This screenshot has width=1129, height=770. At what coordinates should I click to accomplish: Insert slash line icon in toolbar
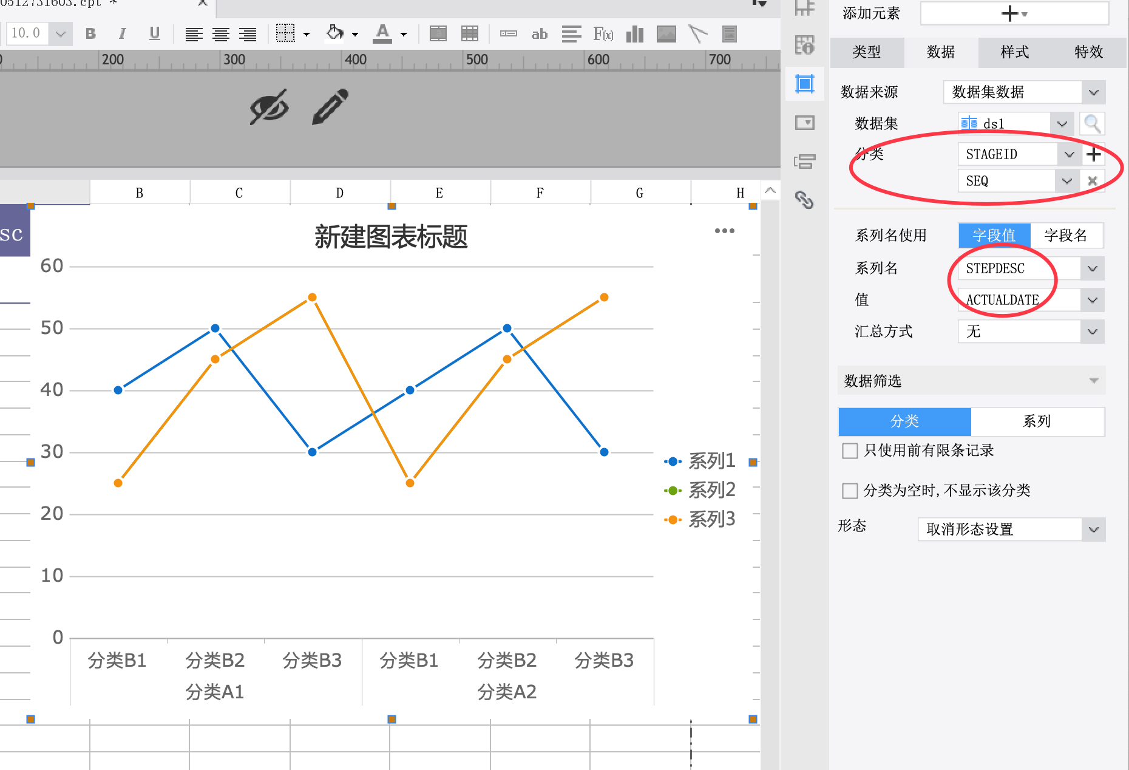[698, 34]
